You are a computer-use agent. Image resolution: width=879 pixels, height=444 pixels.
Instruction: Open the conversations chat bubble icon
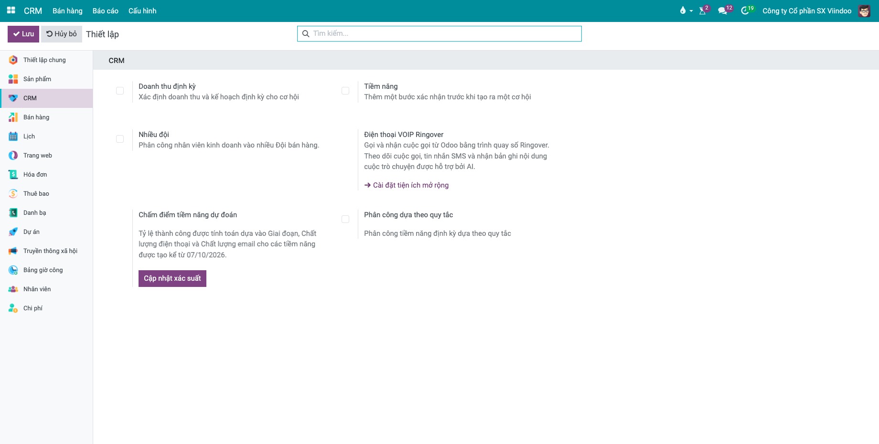(722, 11)
